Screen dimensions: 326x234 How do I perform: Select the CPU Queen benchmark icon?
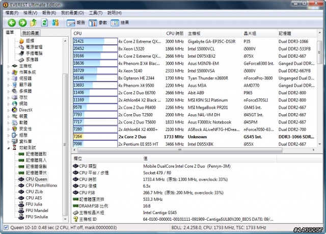click(x=21, y=179)
